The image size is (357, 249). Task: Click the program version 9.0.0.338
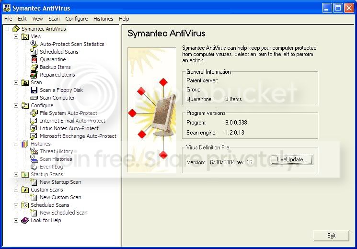point(236,123)
